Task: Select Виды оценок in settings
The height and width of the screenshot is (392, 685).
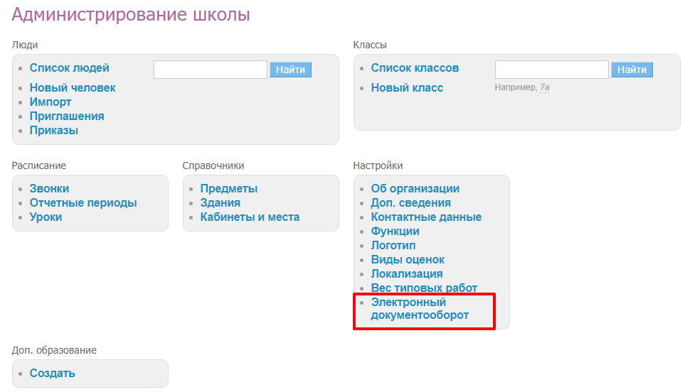Action: tap(408, 260)
